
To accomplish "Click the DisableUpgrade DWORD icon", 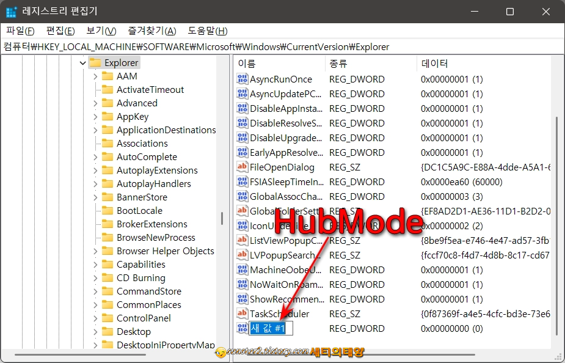I will pos(242,137).
